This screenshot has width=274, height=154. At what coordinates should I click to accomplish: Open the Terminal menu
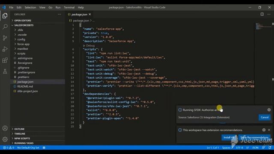(69, 7)
